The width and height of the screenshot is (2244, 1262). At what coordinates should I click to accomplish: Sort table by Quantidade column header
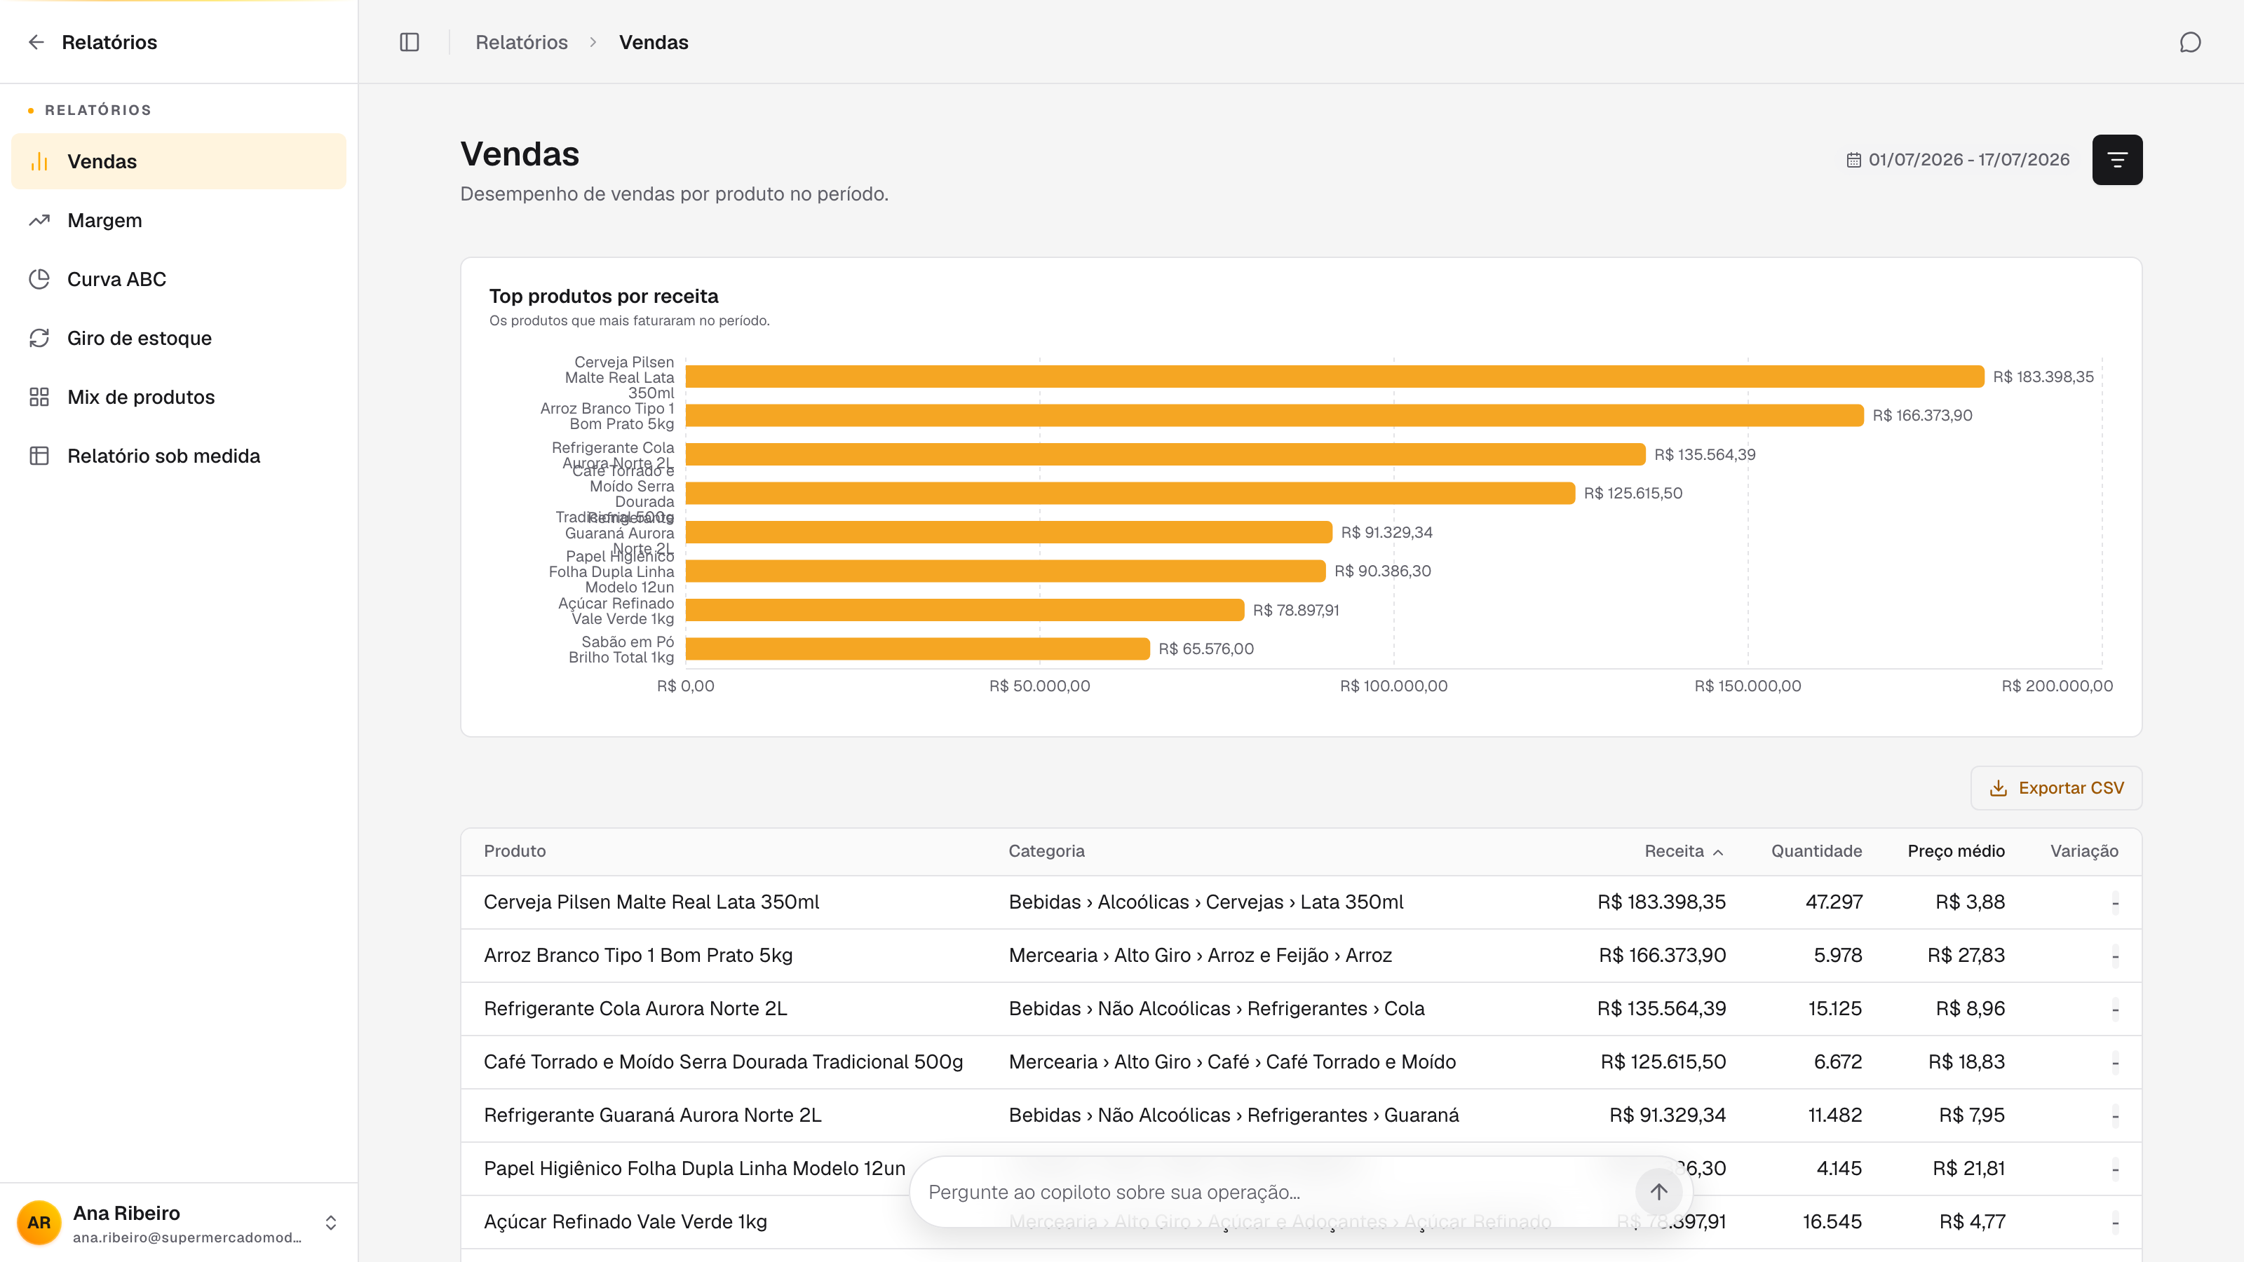[1816, 851]
